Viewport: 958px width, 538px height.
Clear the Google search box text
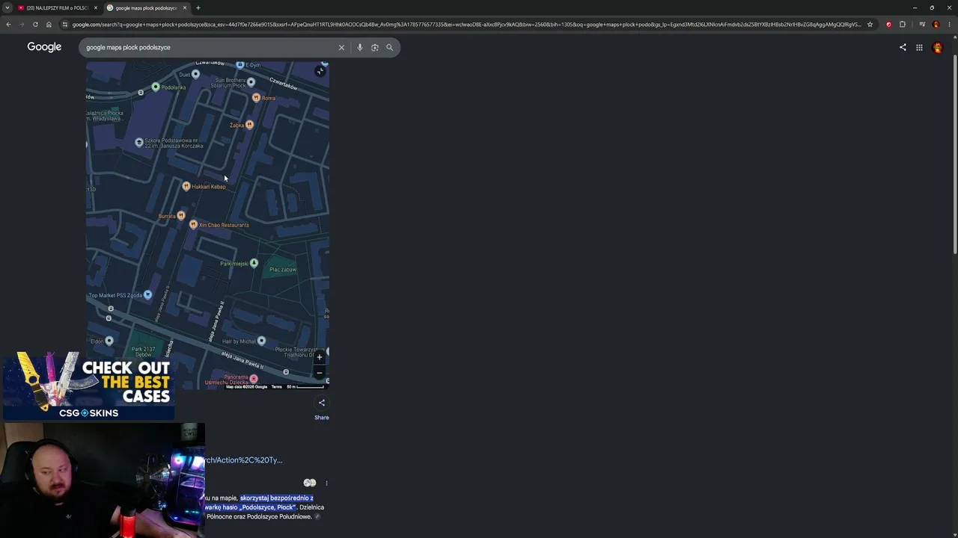341,47
